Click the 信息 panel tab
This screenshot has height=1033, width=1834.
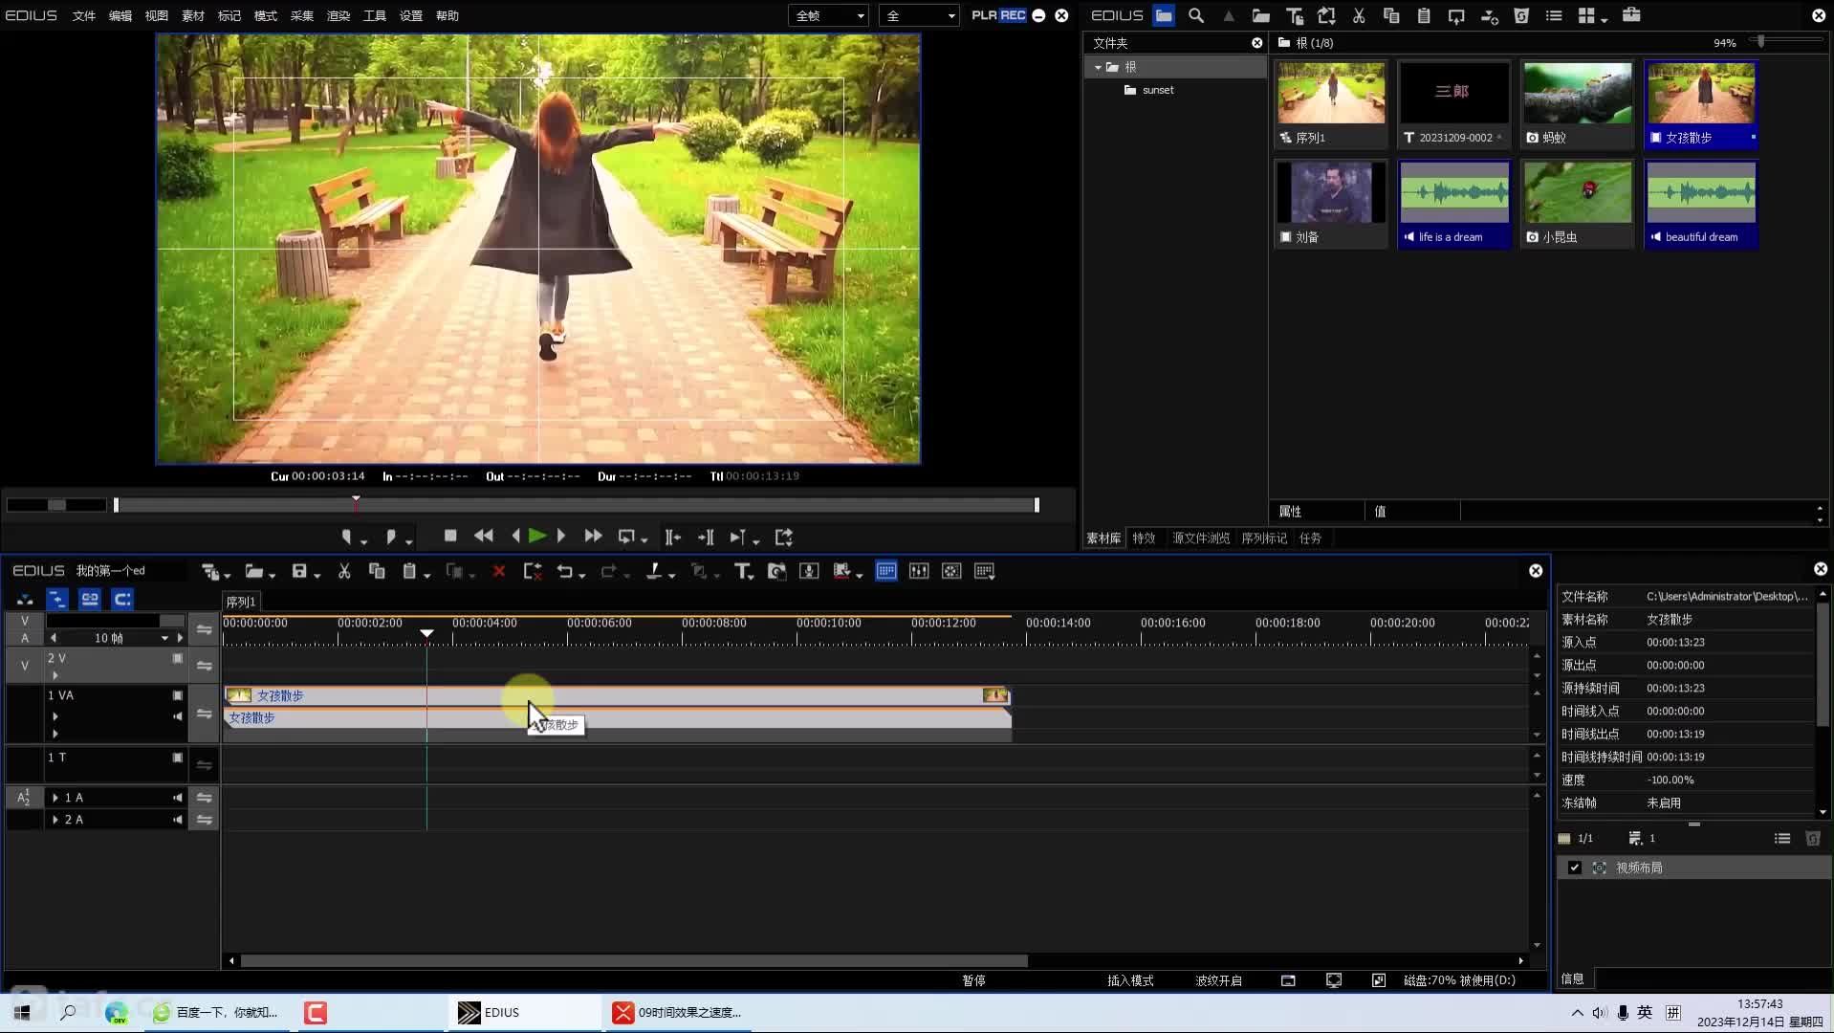click(x=1573, y=979)
